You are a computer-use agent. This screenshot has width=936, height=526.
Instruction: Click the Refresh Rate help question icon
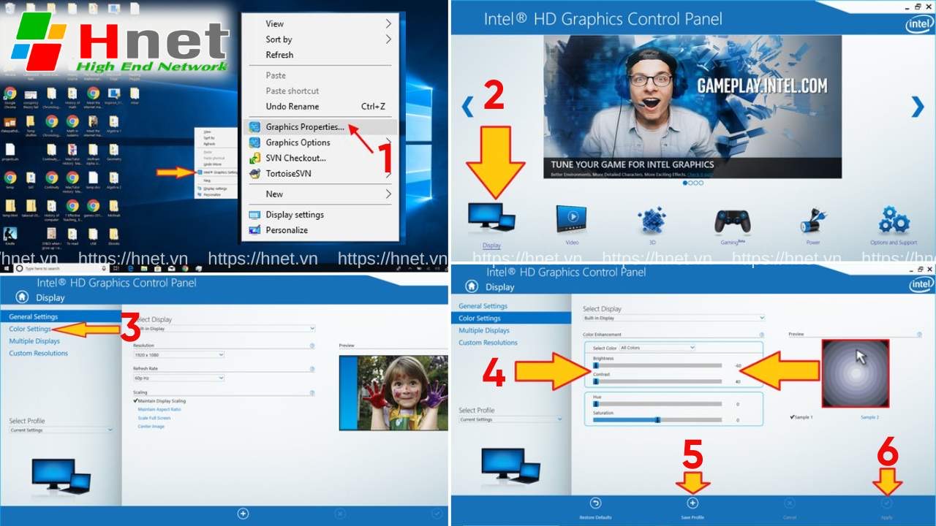(312, 369)
